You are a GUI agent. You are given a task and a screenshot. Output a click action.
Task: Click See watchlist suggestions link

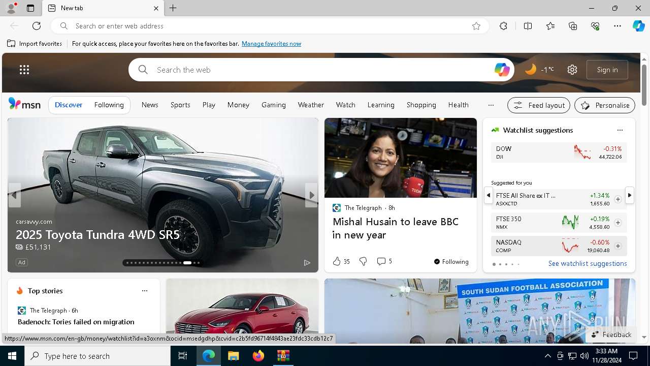pos(588,263)
